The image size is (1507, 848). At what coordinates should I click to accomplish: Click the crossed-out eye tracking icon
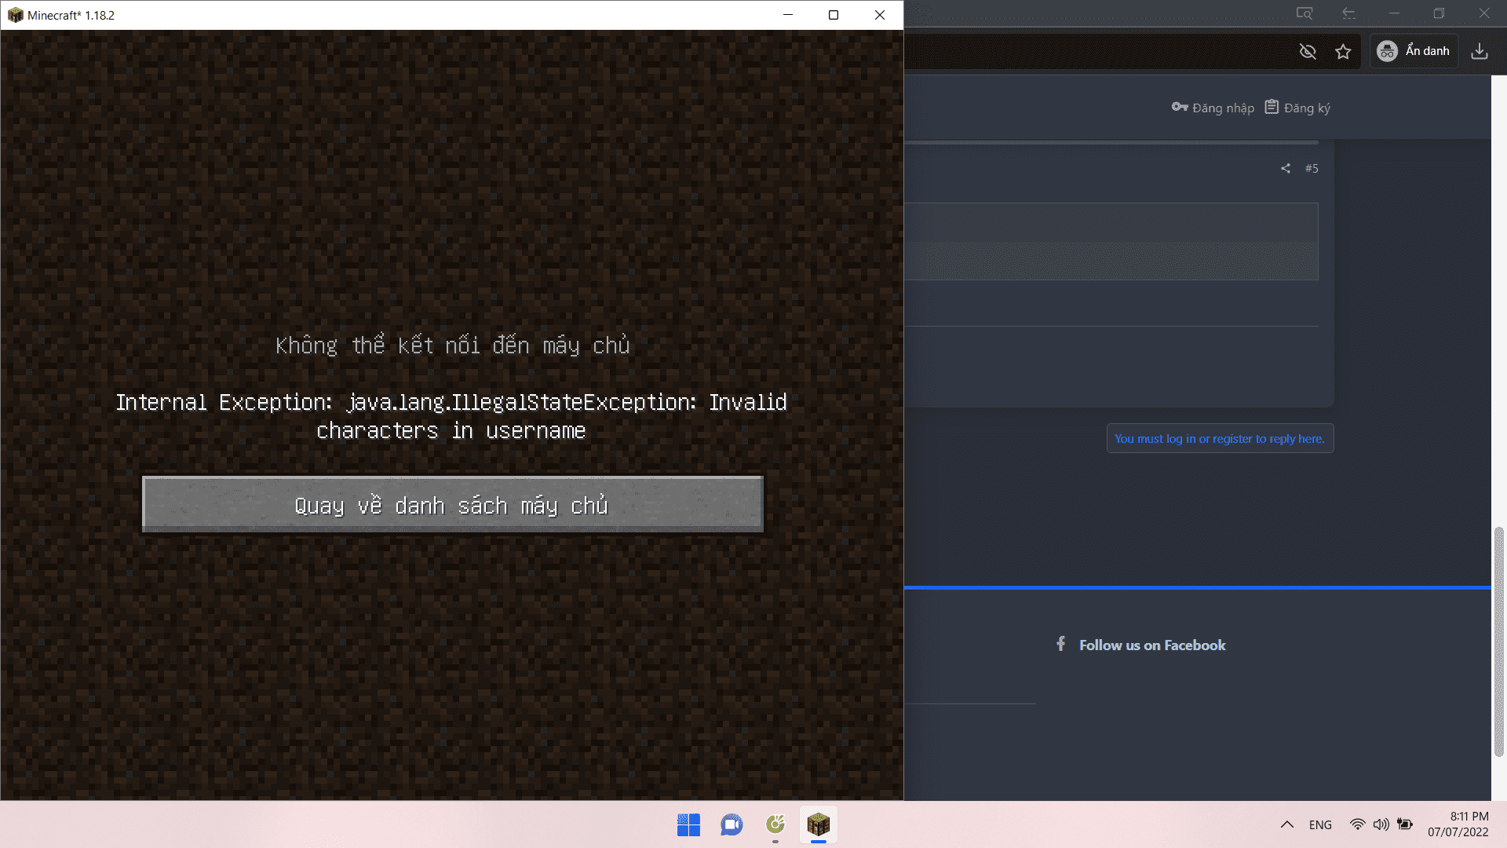click(1308, 52)
